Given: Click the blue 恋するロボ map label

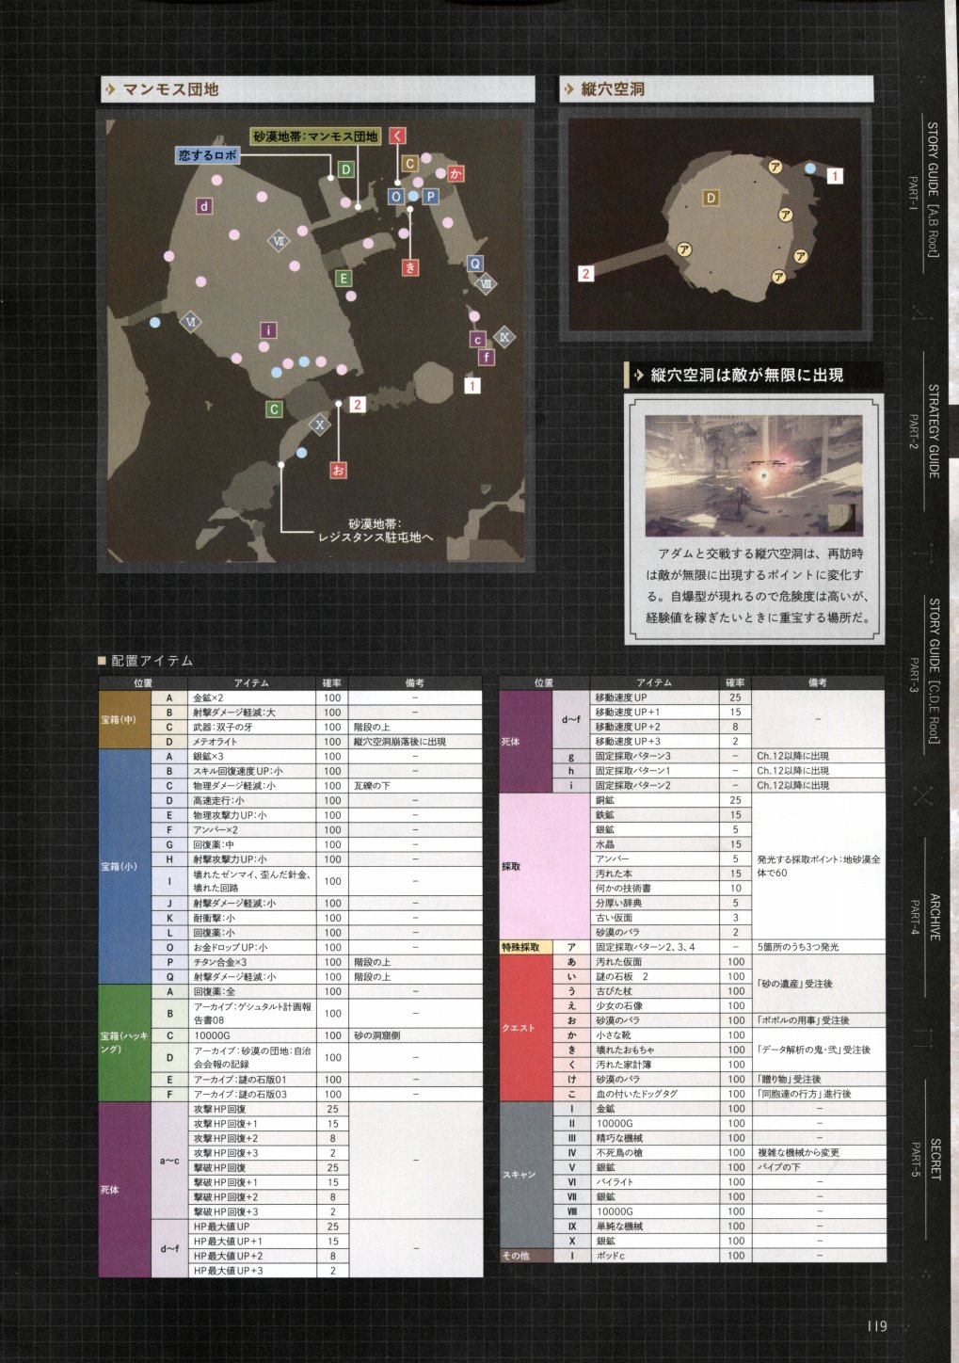Looking at the screenshot, I should pos(207,155).
